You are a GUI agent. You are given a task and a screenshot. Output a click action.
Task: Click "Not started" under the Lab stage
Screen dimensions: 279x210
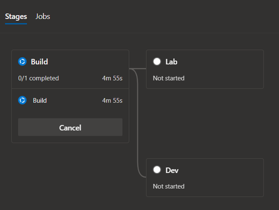tap(168, 78)
